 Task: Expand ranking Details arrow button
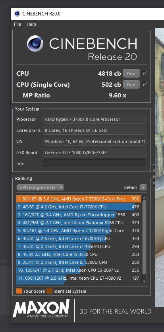point(143,187)
